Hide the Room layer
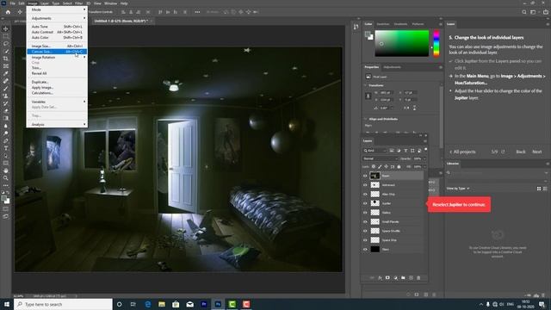 pos(365,176)
